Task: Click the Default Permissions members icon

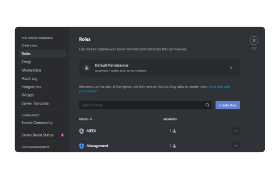Action: coord(87,68)
